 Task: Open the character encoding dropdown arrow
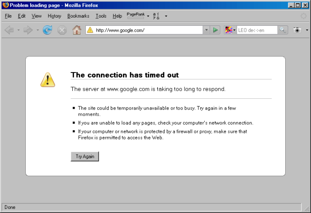[166, 16]
